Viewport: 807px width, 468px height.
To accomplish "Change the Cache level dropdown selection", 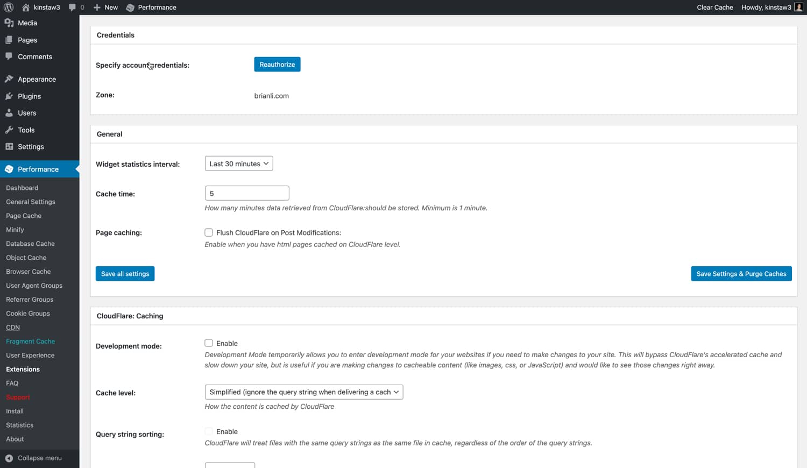I will [x=303, y=392].
